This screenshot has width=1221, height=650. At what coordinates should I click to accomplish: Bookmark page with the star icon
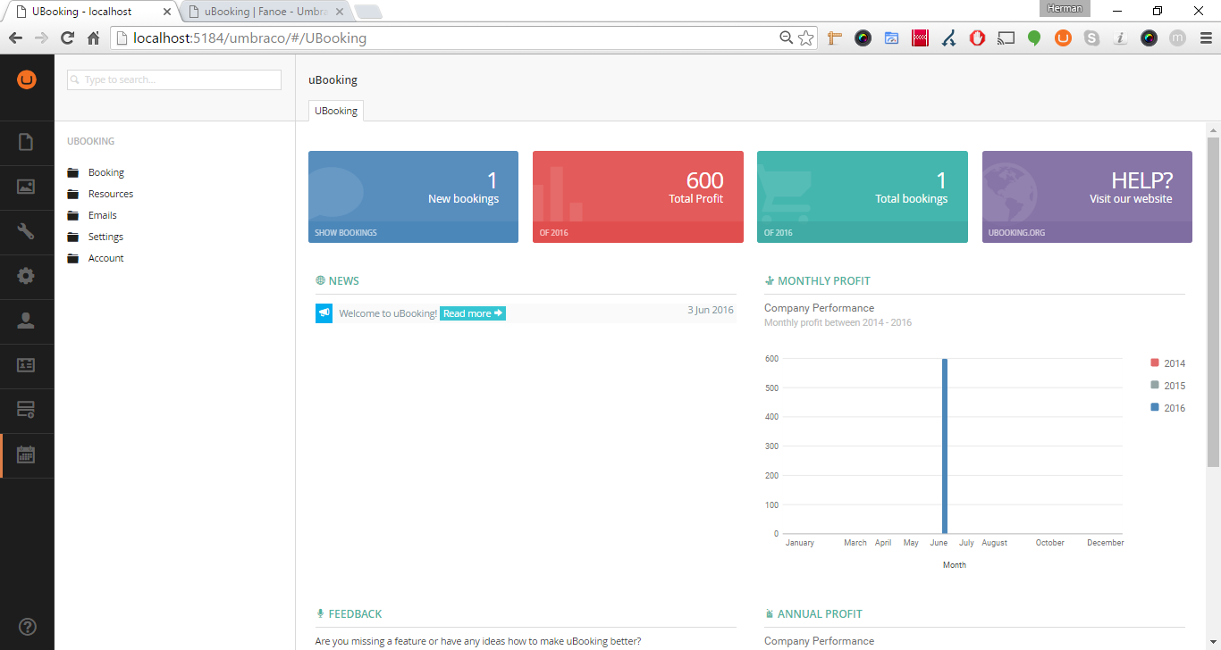805,38
